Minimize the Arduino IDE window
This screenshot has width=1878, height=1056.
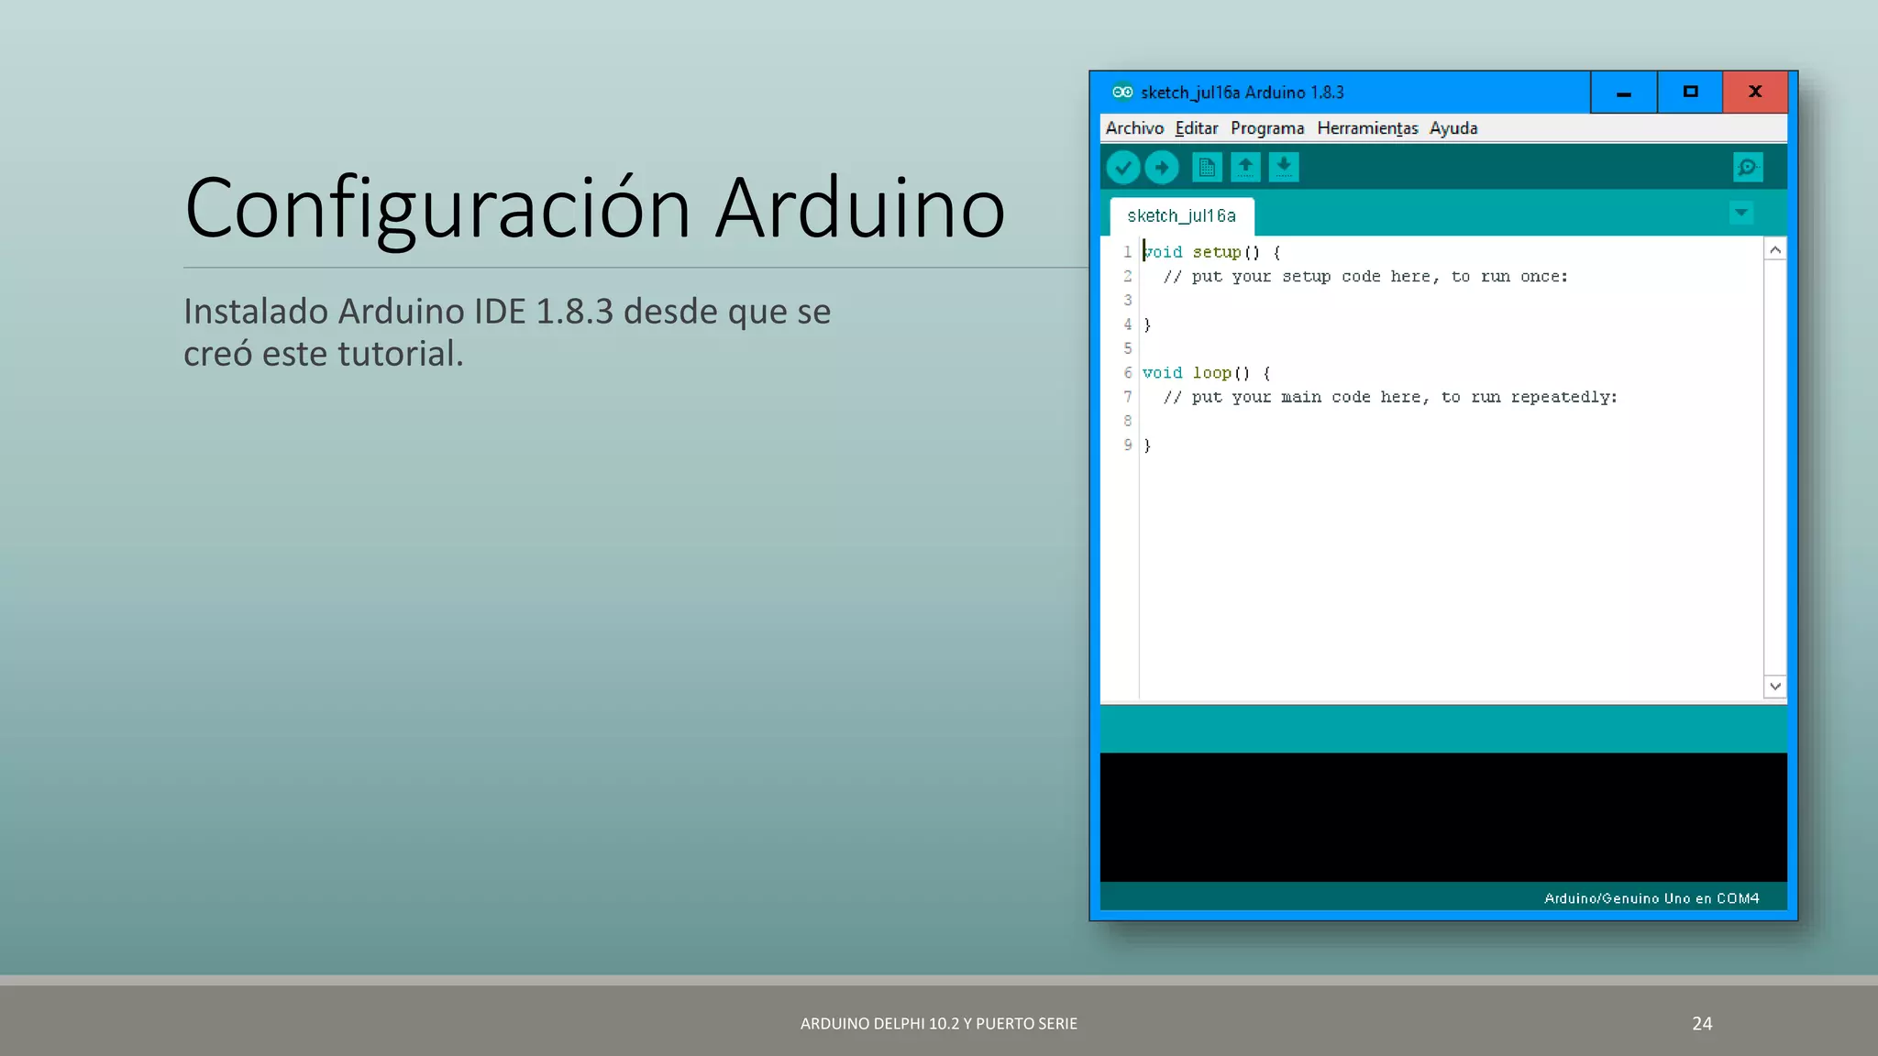(1623, 92)
